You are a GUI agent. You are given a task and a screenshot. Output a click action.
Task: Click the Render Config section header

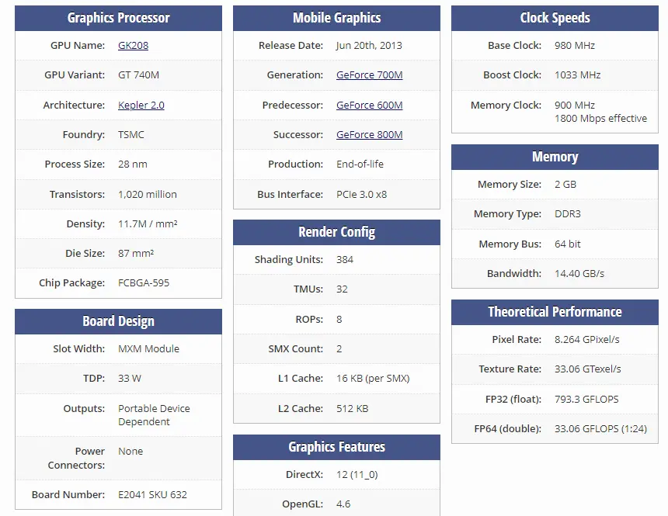point(336,233)
